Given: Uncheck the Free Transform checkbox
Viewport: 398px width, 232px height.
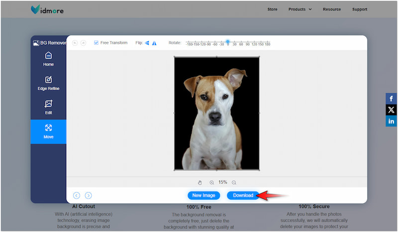Looking at the screenshot, I should (96, 43).
